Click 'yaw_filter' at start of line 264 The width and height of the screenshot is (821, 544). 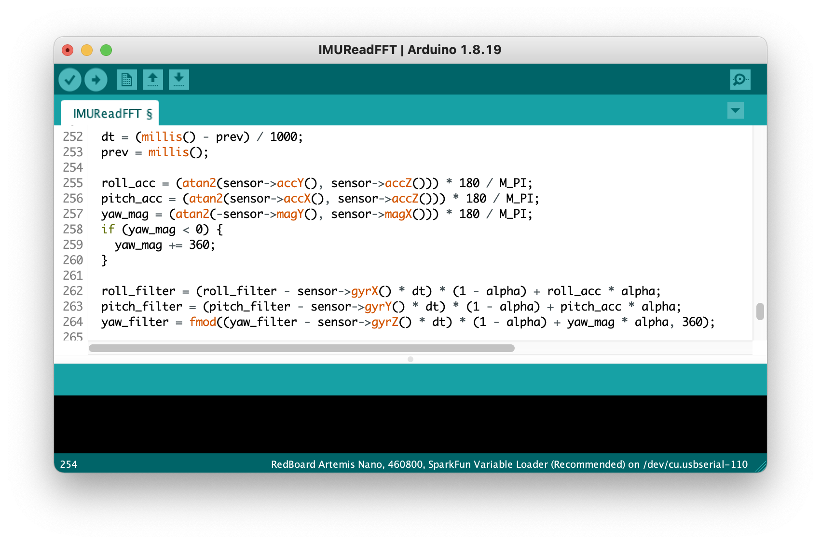[135, 322]
